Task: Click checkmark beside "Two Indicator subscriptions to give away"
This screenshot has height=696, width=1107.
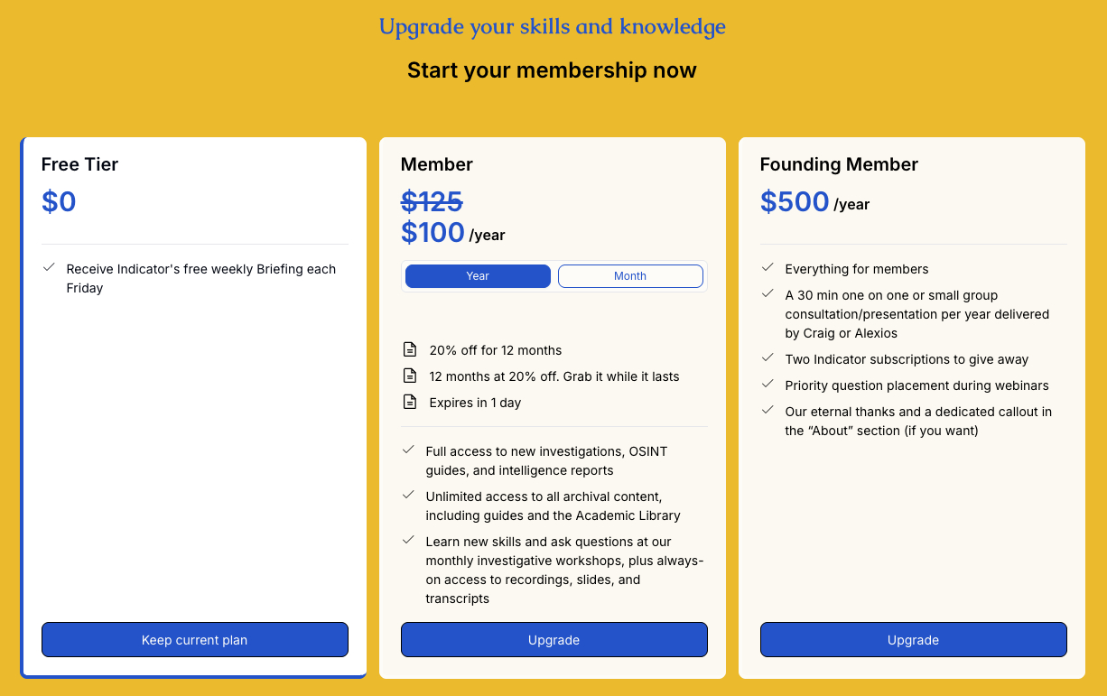Action: 767,358
